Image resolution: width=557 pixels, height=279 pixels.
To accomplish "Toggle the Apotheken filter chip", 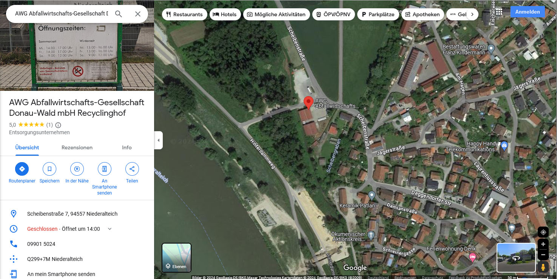I will 423,14.
